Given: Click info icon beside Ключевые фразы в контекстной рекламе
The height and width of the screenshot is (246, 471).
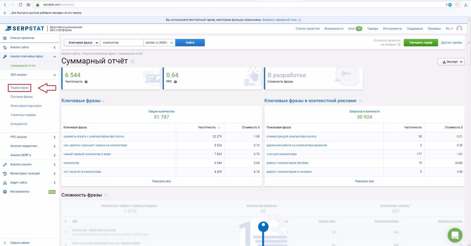Looking at the screenshot, I should [360, 101].
